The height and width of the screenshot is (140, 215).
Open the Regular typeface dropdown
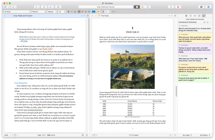pos(52,12)
